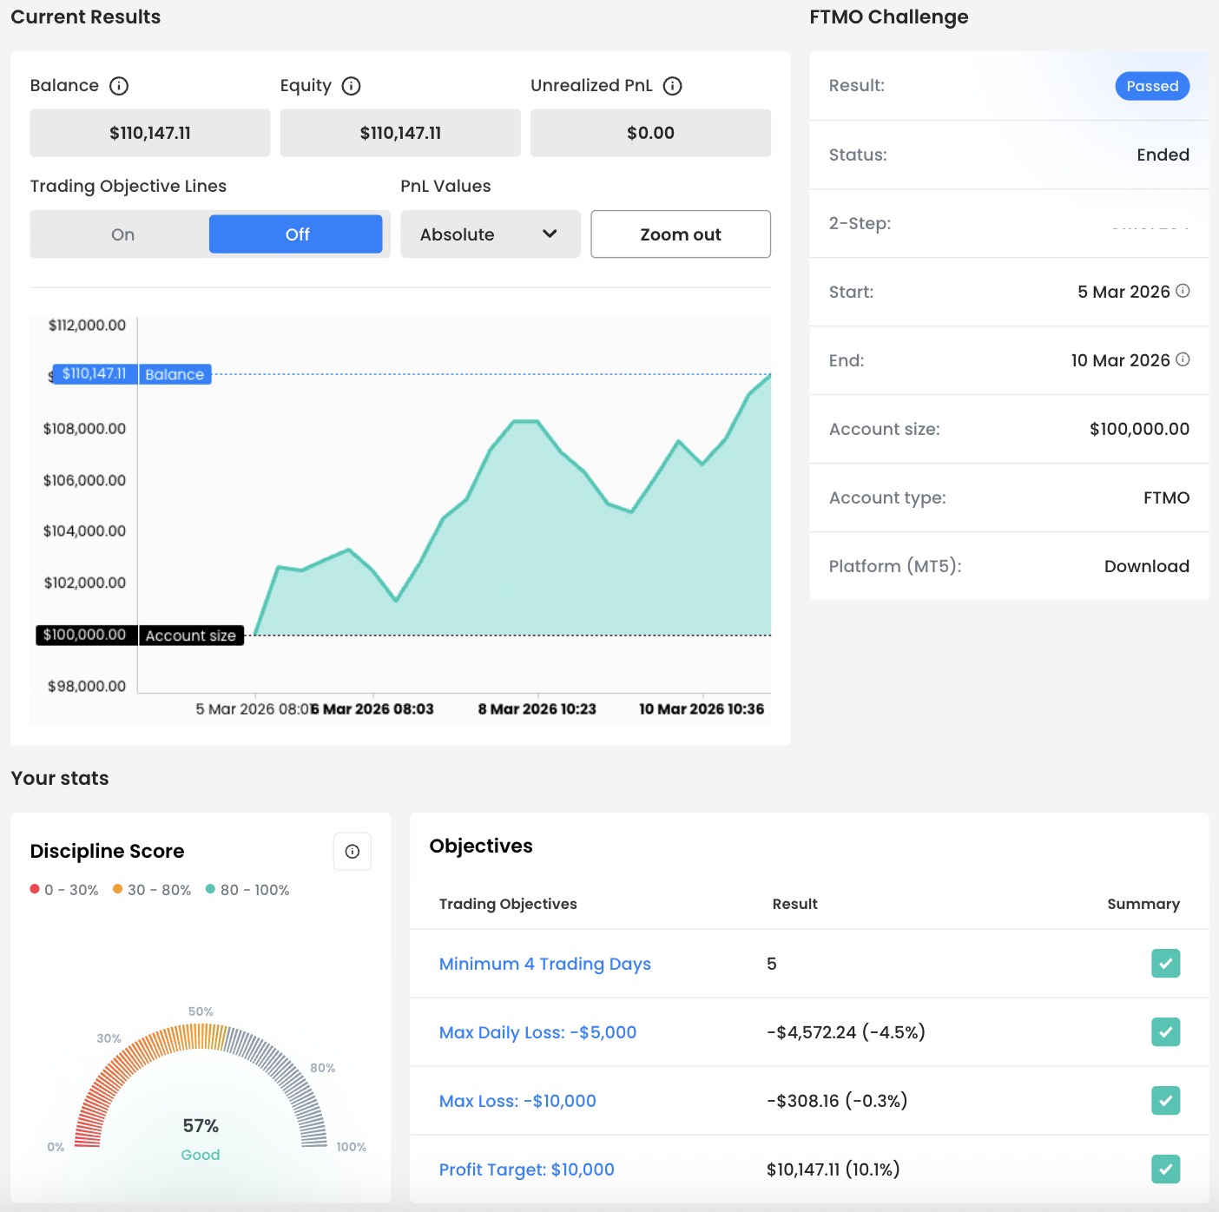Click the Minimum Trading Days checkmark box
Viewport: 1219px width, 1212px height.
(x=1165, y=964)
